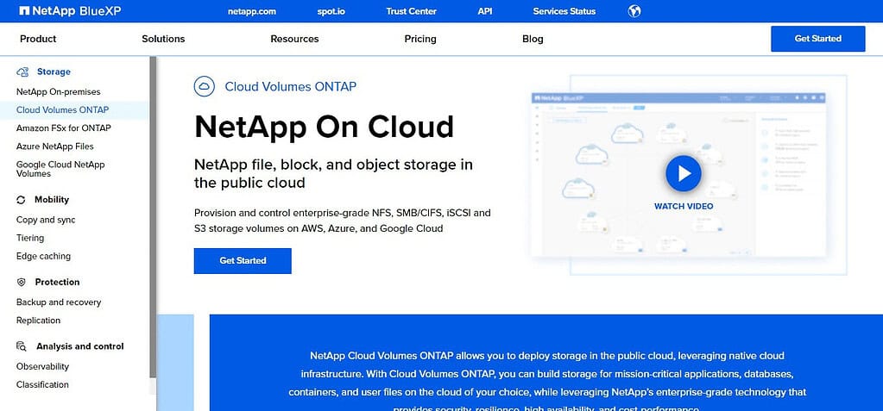Viewport: 883px width, 411px height.
Task: Click the Mobility sync icon
Action: pos(21,200)
